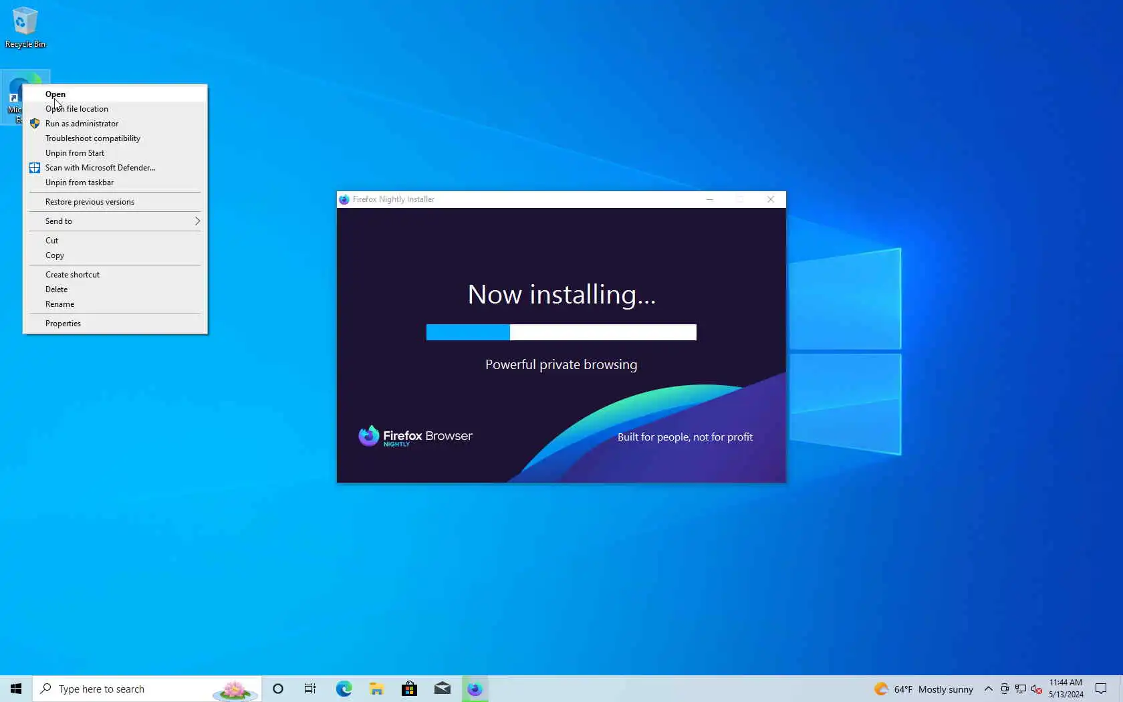The height and width of the screenshot is (702, 1123).
Task: Open the clock showing 11:44 AM
Action: point(1066,689)
